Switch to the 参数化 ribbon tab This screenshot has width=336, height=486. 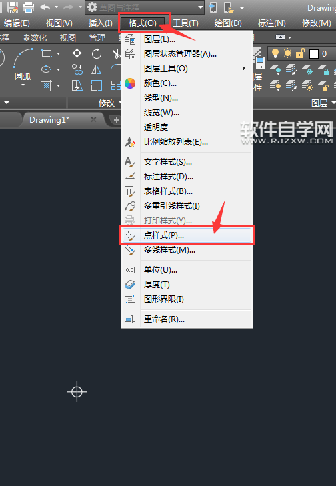[x=35, y=38]
